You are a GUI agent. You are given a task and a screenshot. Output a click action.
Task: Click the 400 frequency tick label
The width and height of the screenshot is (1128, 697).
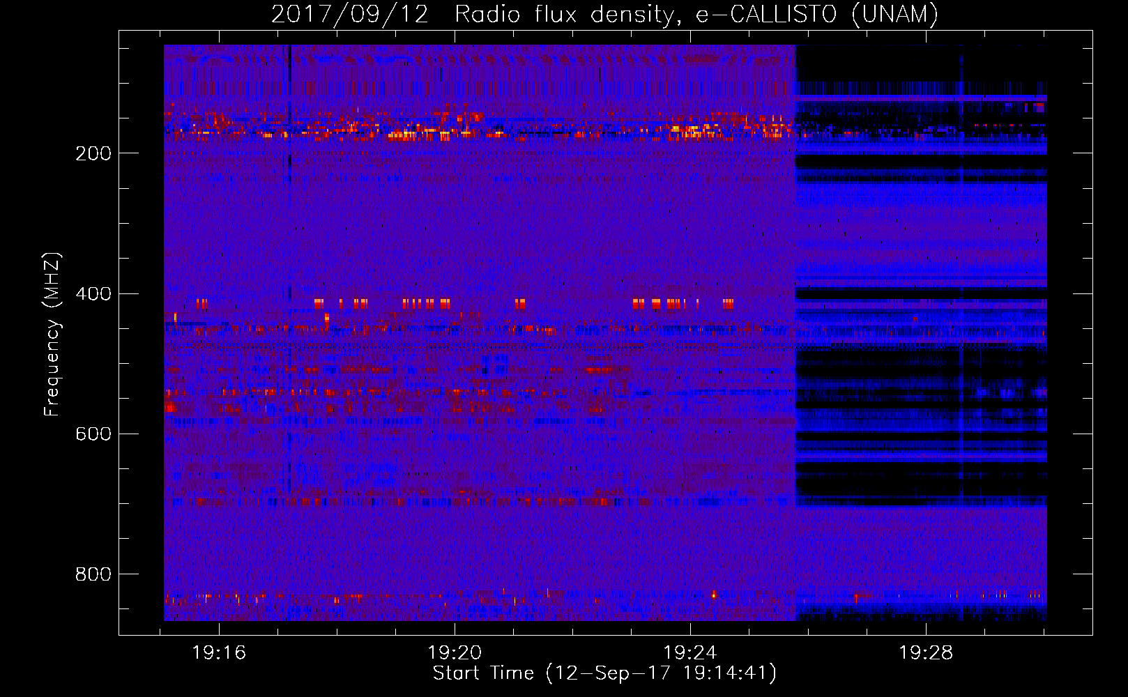(93, 293)
